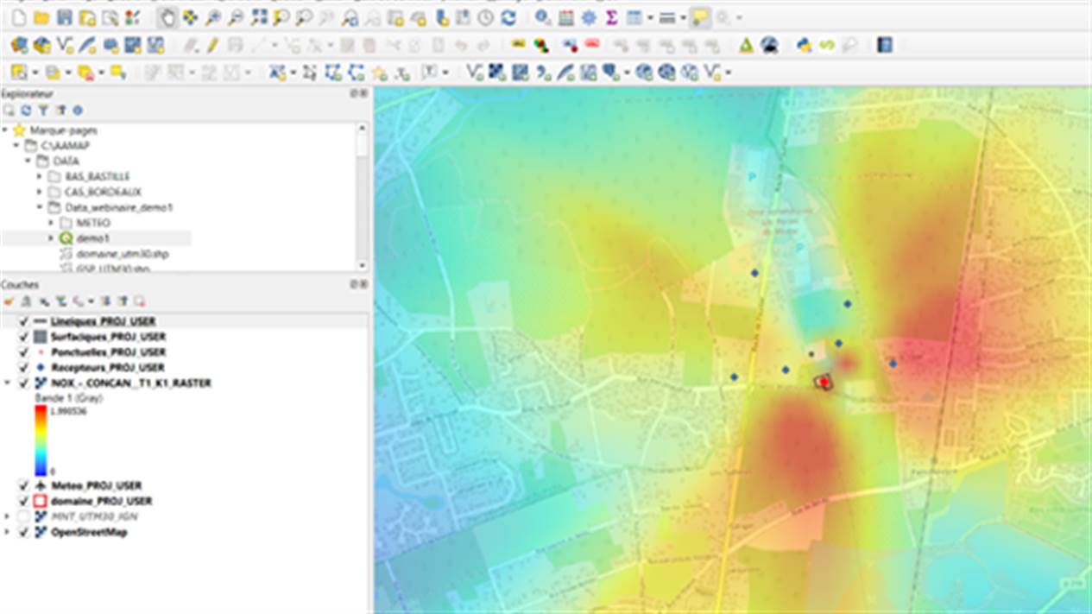Expand the MNT_UTM30_IGN layer node
1092x614 pixels.
pyautogui.click(x=8, y=516)
